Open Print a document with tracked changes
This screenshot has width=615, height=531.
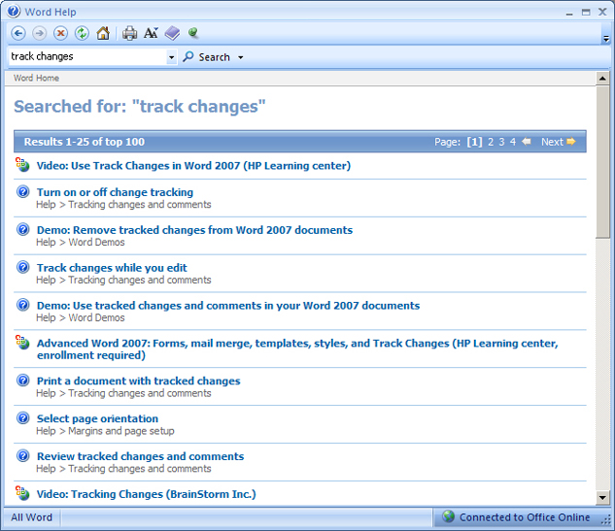(139, 381)
